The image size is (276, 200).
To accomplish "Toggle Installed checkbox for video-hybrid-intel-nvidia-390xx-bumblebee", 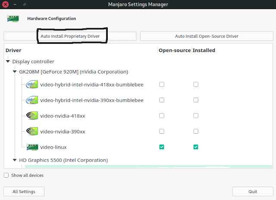I will 196,100.
